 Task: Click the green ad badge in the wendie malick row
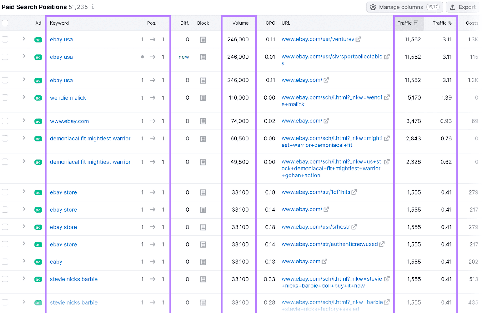coord(38,98)
